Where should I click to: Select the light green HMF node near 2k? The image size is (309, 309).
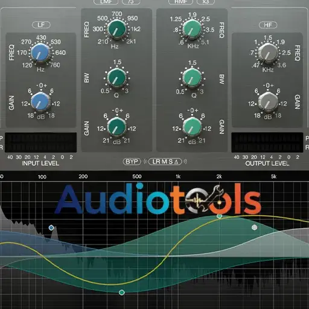coord(219,216)
